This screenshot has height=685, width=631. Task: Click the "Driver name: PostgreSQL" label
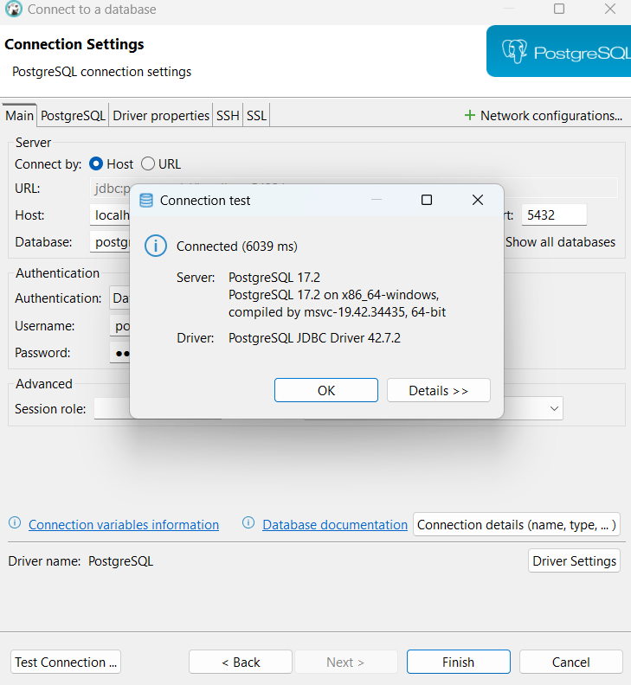[80, 561]
